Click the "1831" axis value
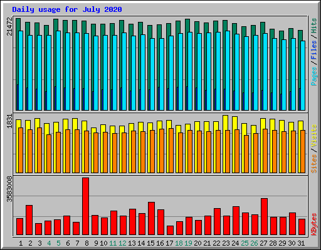Screen dimensions: 321x250 [9, 121]
